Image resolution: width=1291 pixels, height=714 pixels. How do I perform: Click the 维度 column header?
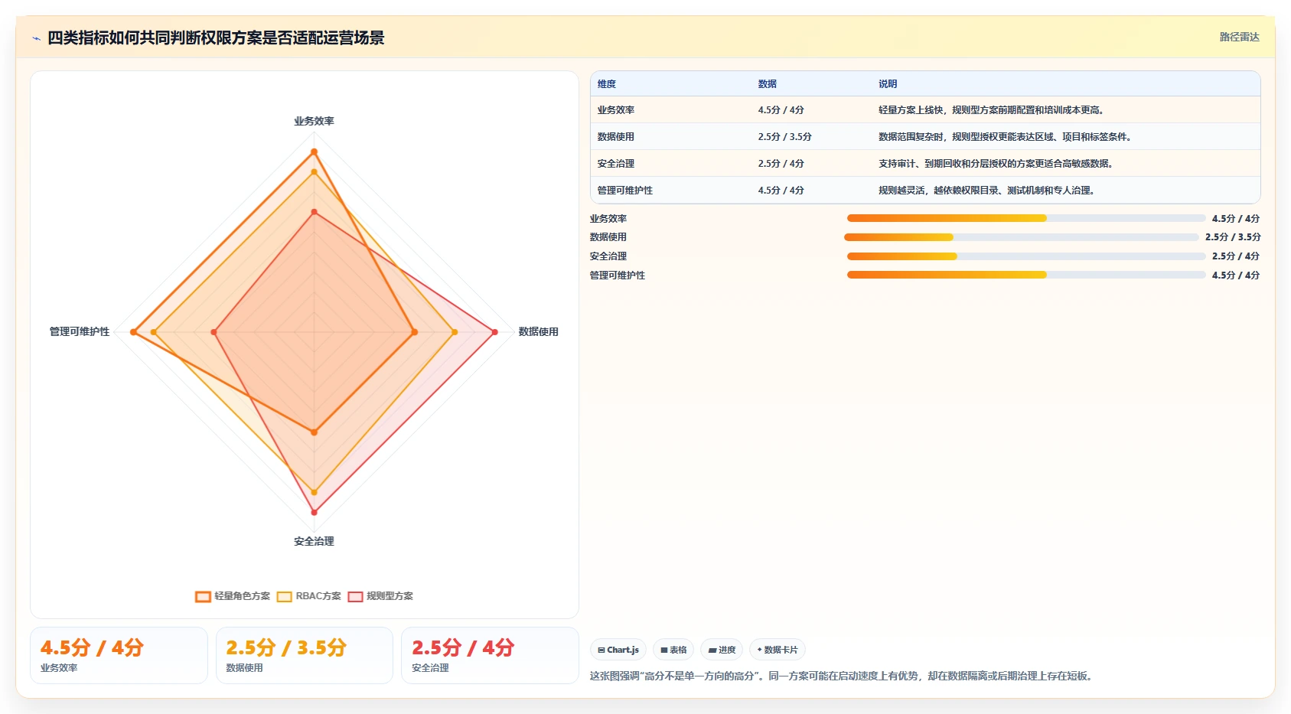(x=607, y=84)
